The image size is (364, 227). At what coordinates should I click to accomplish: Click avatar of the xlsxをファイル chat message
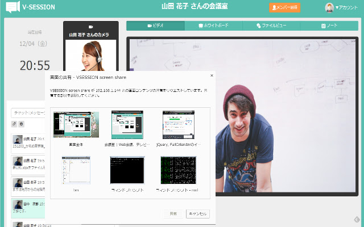[18, 161]
